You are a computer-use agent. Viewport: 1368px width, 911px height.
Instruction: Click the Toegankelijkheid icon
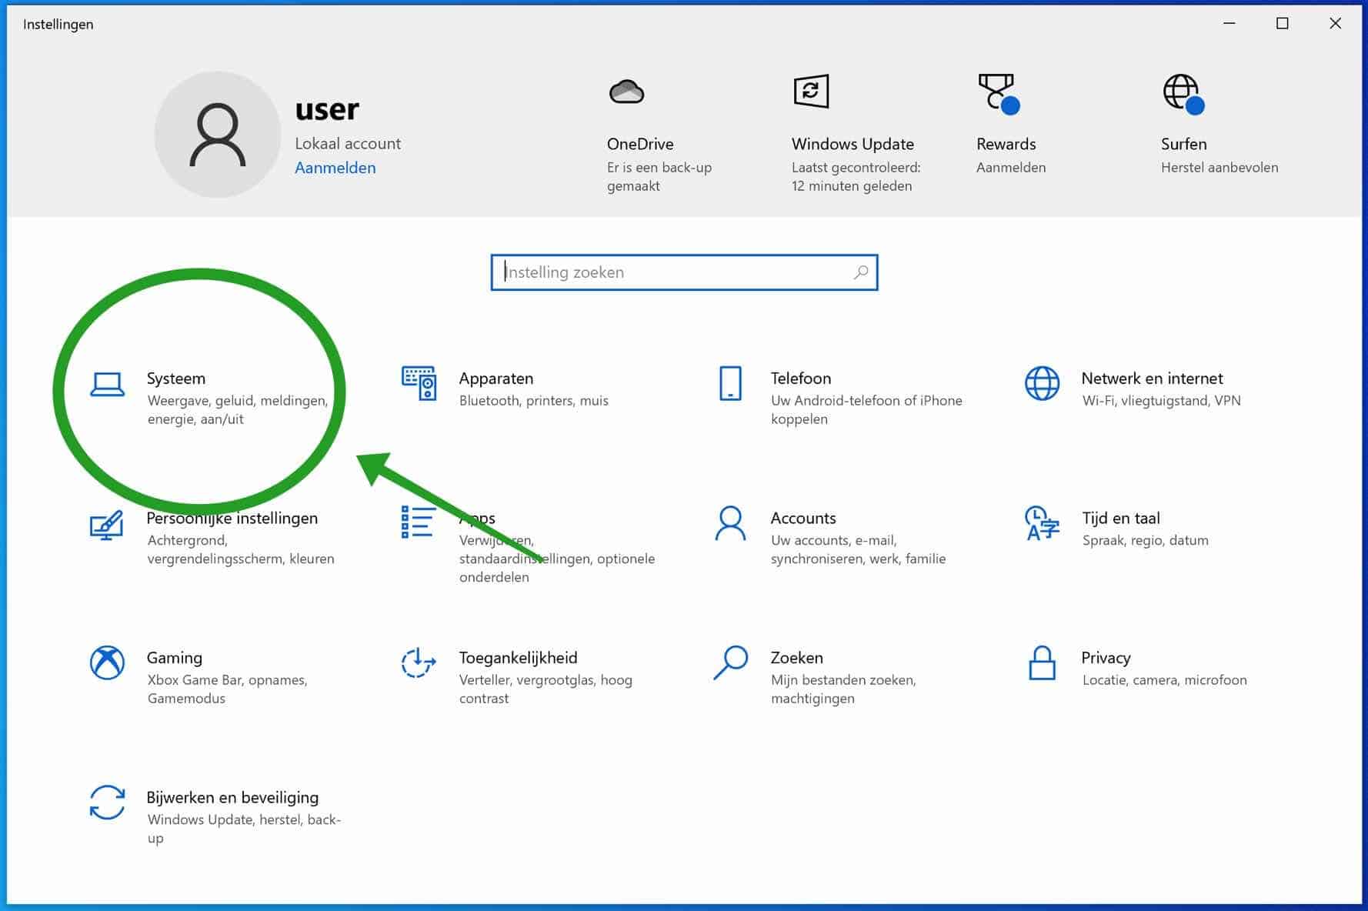point(419,662)
